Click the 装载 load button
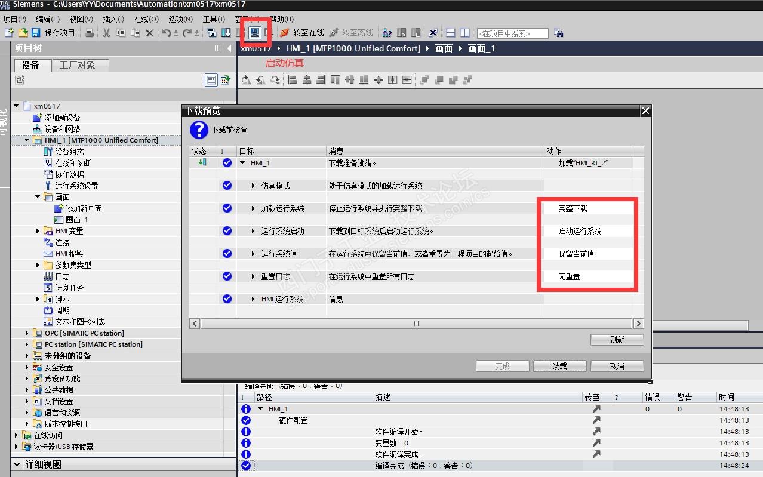This screenshot has width=763, height=477. [559, 366]
